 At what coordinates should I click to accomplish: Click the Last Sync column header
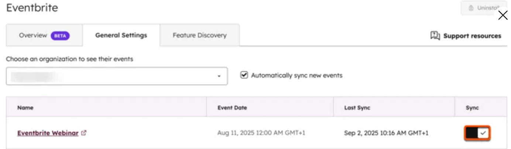[x=357, y=108]
